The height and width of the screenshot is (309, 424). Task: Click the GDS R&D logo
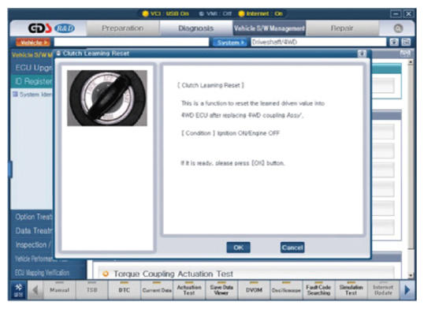pos(51,28)
